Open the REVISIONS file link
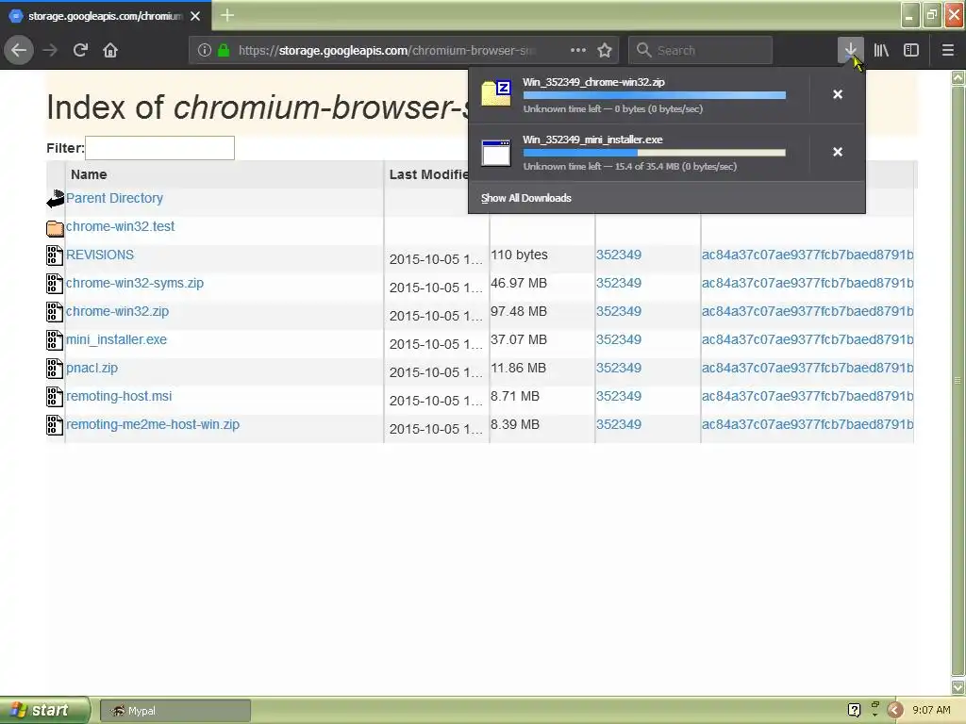The image size is (966, 724). (x=100, y=255)
